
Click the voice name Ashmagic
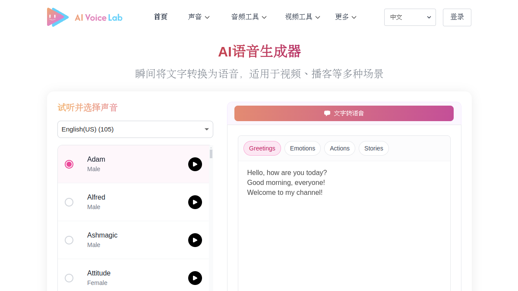coord(102,235)
